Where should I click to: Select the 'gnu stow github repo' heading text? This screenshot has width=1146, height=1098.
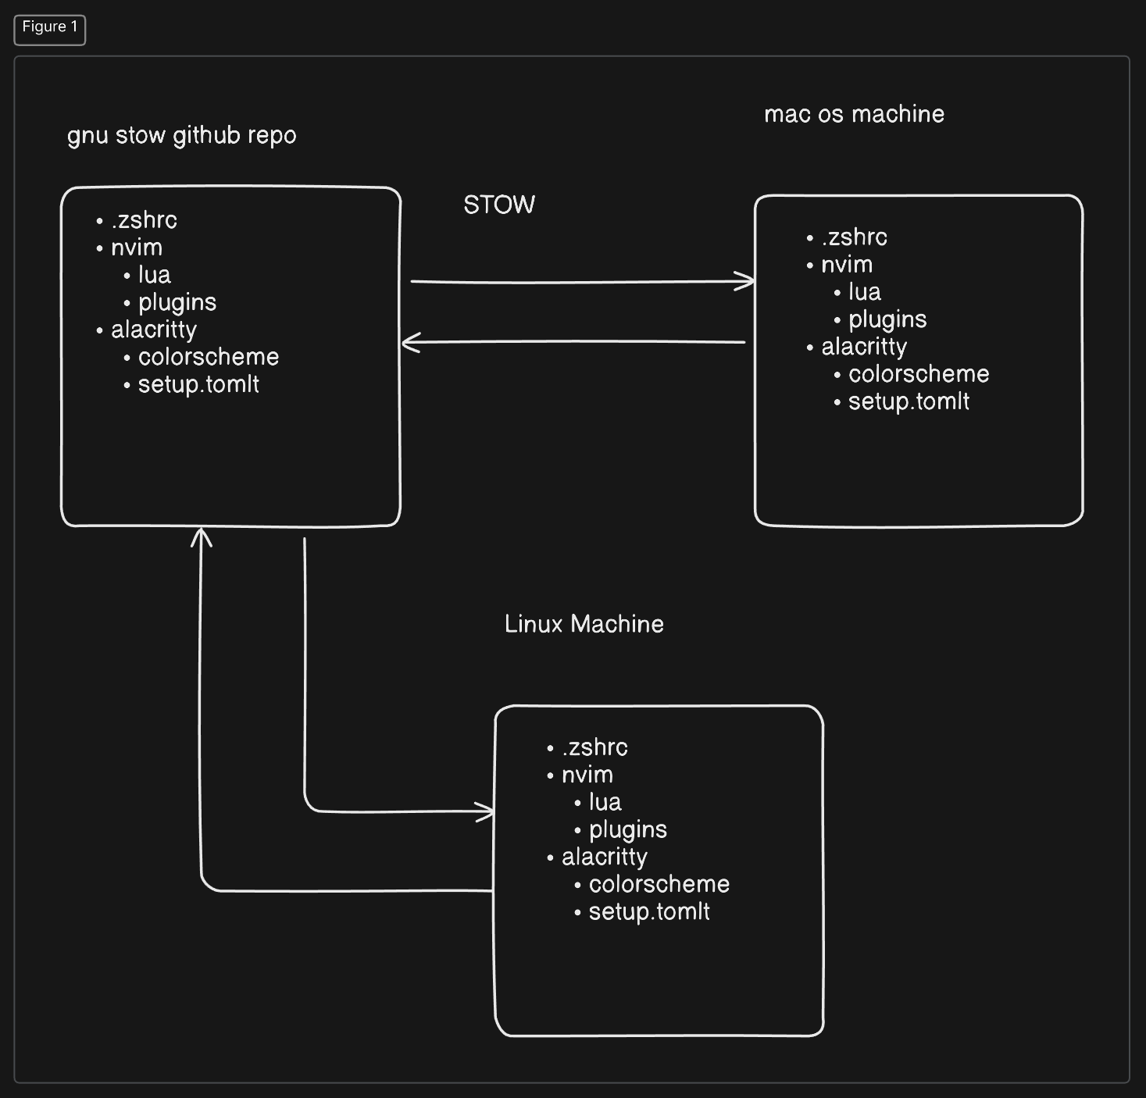182,136
